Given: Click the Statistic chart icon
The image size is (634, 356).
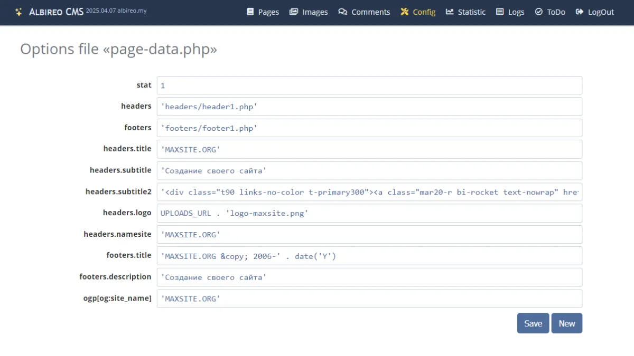Looking at the screenshot, I should pyautogui.click(x=450, y=12).
